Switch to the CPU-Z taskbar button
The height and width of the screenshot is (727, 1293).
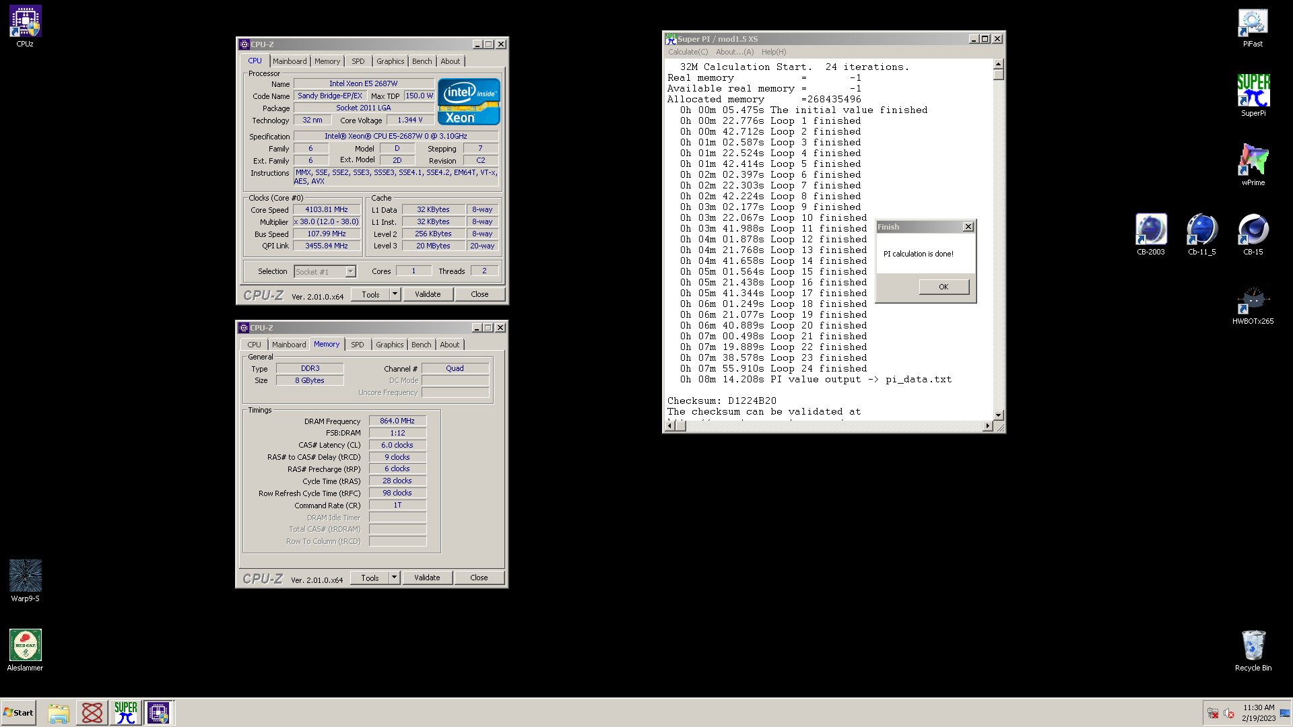159,713
